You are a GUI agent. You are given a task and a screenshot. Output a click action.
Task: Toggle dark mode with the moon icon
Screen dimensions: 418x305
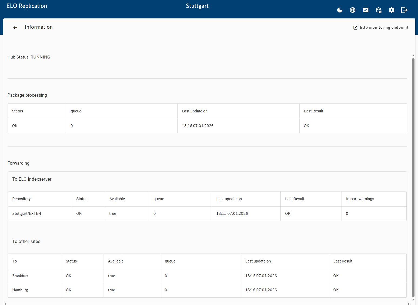tap(340, 10)
